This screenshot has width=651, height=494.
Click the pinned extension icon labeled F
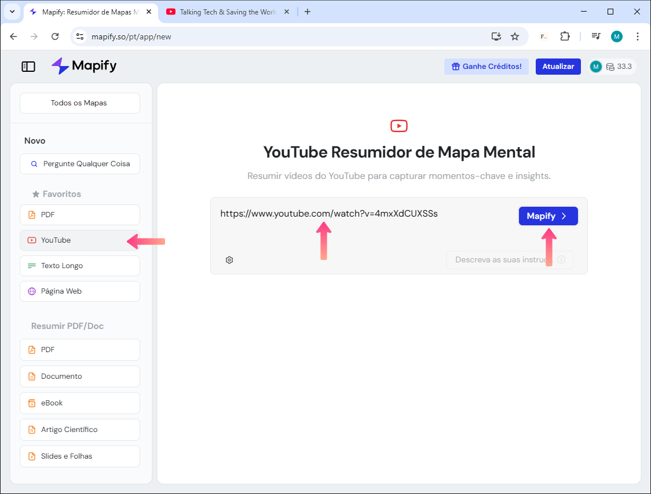[543, 36]
